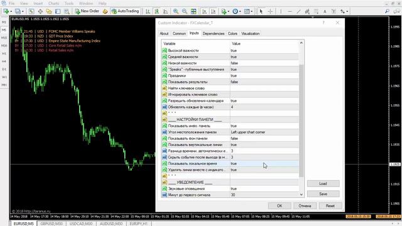Open the Templates toolbar icon
Viewport: 402px width, 226px height.
coord(247,11)
